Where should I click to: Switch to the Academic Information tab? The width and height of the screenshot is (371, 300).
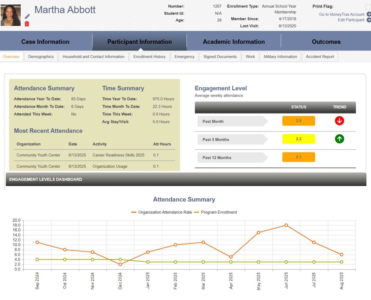tap(234, 42)
